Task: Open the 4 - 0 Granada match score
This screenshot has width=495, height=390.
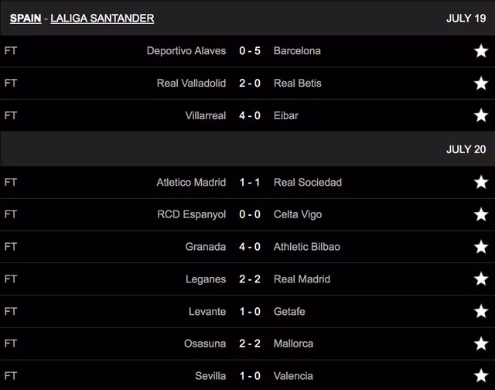Action: [250, 247]
